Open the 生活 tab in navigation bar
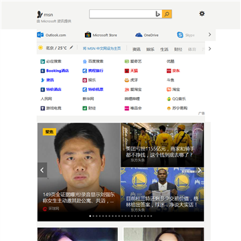The image size is (241, 241). point(164,50)
